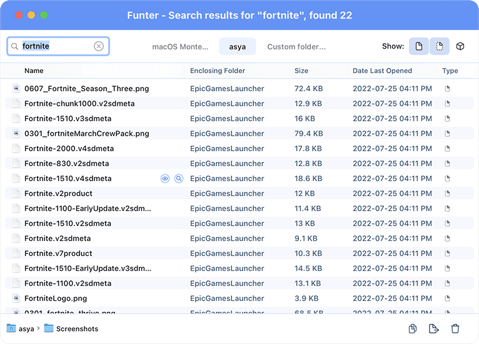The height and width of the screenshot is (344, 479).
Task: Click the magnifier icon in search box
Action: tap(14, 46)
